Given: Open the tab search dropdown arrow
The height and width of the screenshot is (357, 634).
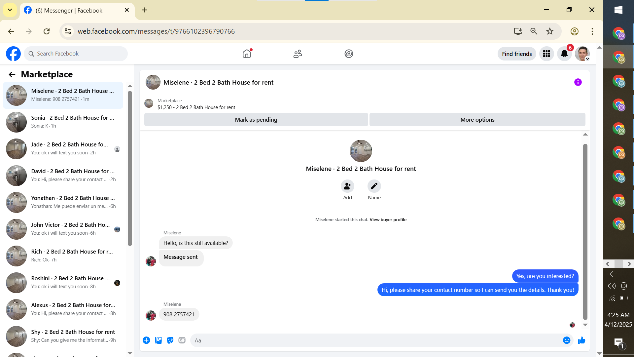Looking at the screenshot, I should pos(10,10).
